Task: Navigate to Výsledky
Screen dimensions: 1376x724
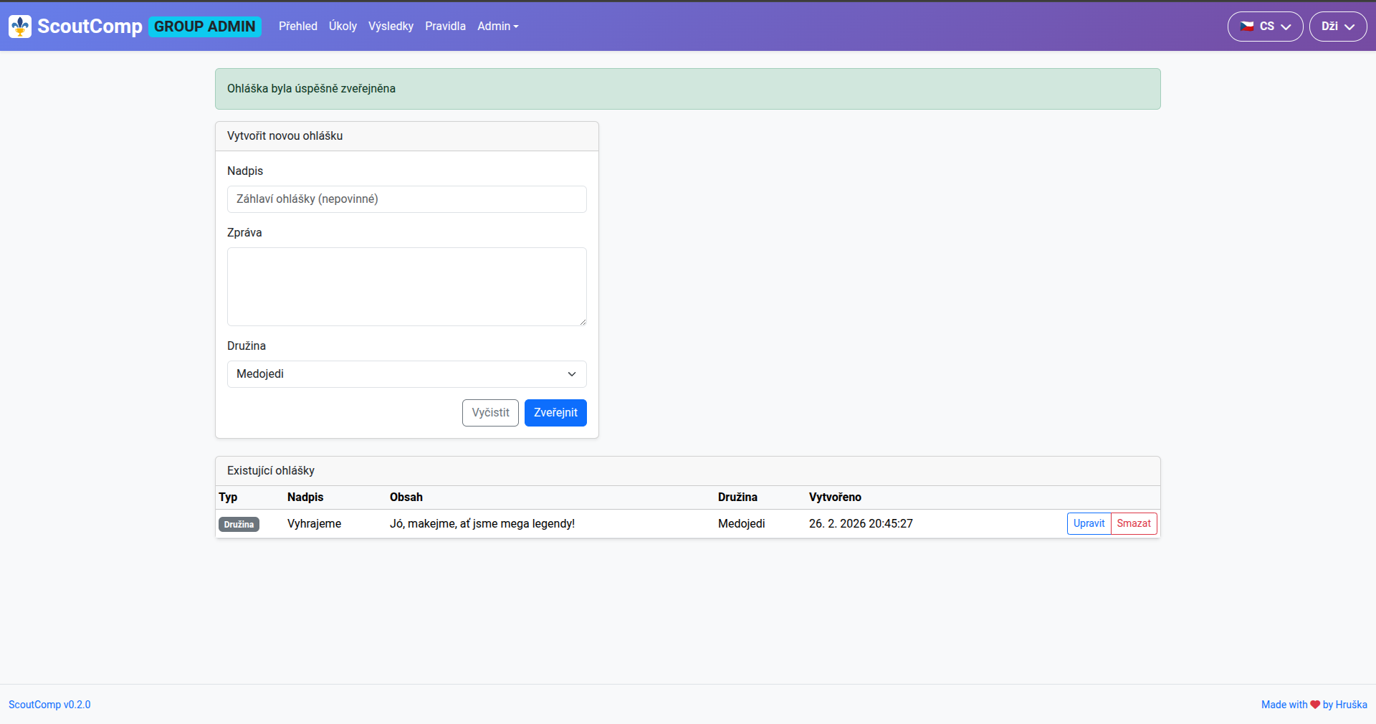Action: 391,27
